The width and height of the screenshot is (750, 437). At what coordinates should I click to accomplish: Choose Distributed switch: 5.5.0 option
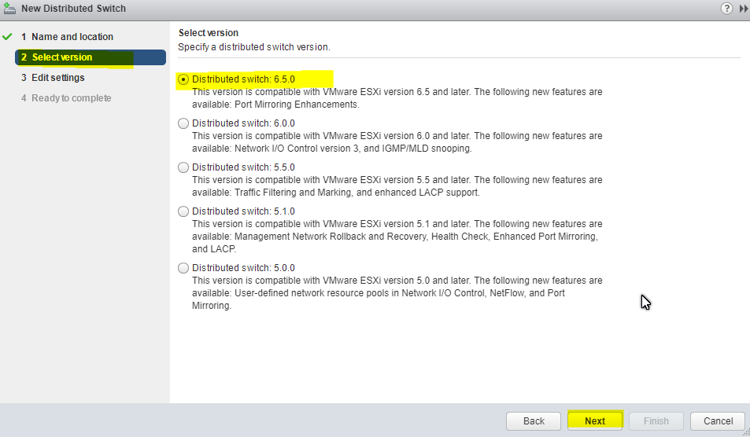point(183,167)
